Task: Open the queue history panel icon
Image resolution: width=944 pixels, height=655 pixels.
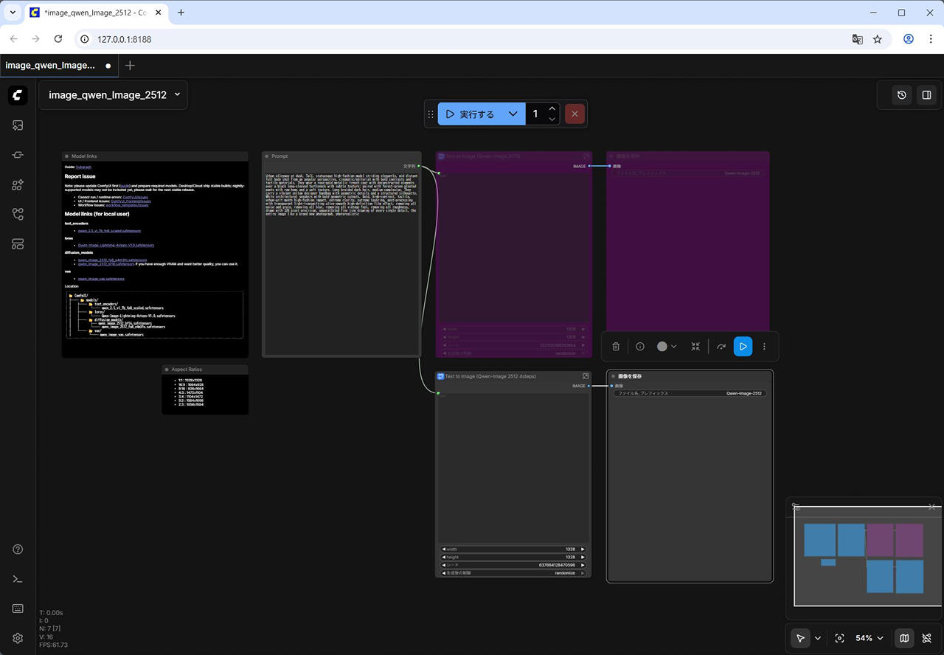Action: [x=901, y=95]
